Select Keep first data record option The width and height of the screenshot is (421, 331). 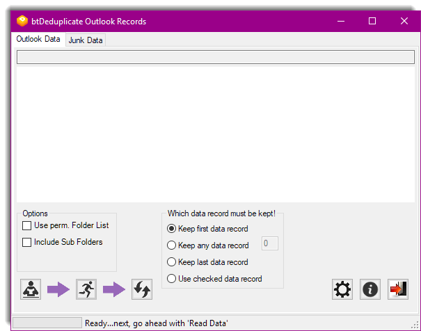[x=172, y=229]
